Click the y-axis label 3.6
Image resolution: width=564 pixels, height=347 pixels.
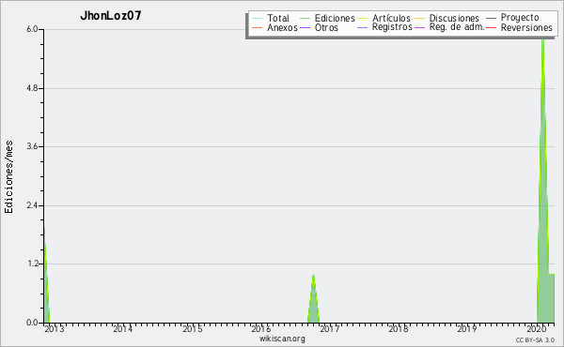(x=32, y=146)
